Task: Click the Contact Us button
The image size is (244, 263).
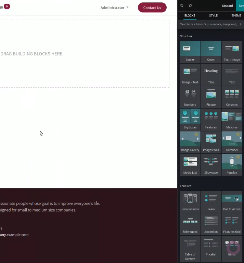Action: coord(152,8)
